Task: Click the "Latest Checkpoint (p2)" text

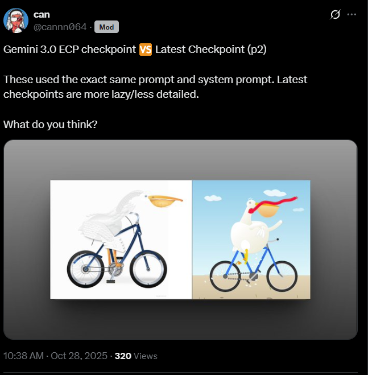Action: [211, 50]
